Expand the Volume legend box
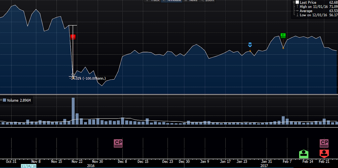Image resolution: width=338 pixels, height=168 pixels. pyautogui.click(x=1, y=100)
